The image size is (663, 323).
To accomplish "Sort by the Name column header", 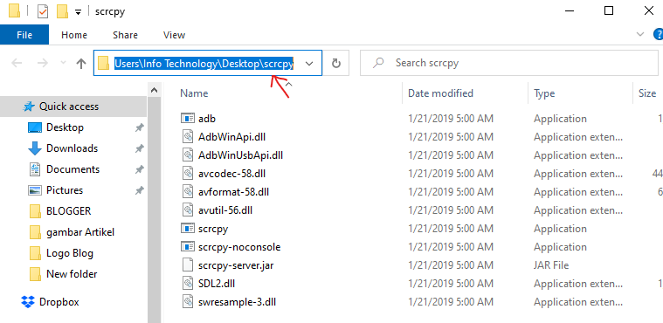I will coord(194,93).
